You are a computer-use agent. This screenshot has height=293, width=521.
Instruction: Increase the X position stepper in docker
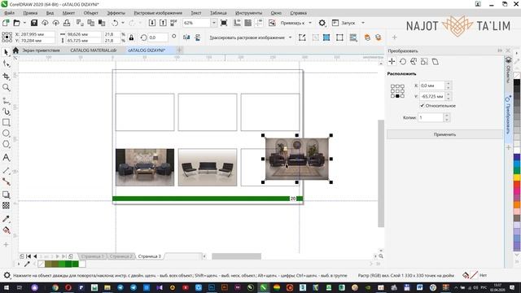pos(448,84)
